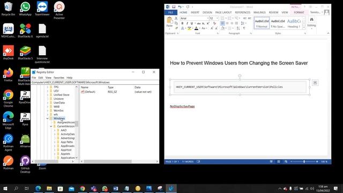Viewport: 343px width, 193px height.
Task: Toggle Show paragraph marks icon
Action: (x=244, y=28)
